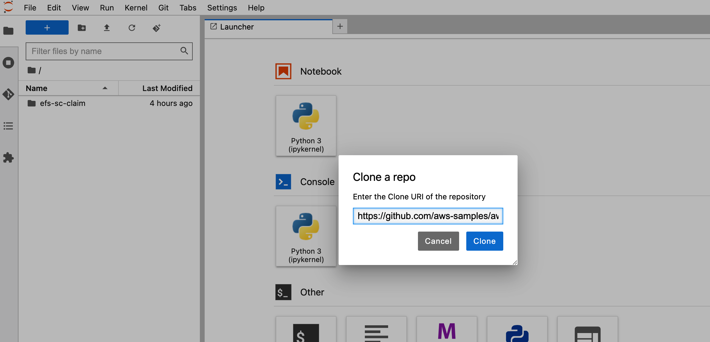The image size is (710, 342).
Task: Open the File Browser sidebar tab
Action: (8, 31)
